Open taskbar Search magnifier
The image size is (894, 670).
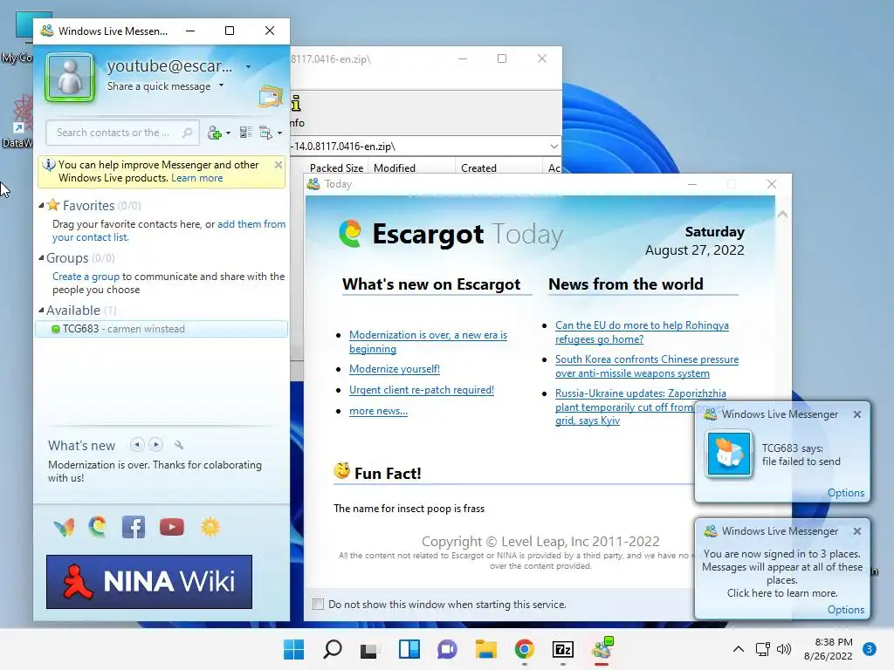click(x=333, y=649)
